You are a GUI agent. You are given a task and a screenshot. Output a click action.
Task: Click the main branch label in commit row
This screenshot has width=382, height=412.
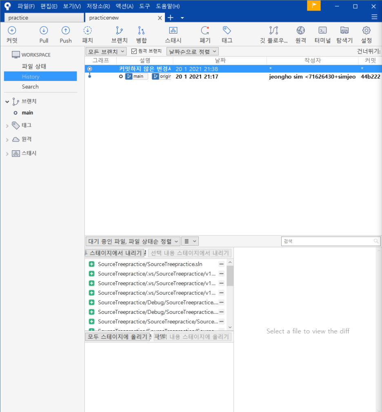pos(136,76)
